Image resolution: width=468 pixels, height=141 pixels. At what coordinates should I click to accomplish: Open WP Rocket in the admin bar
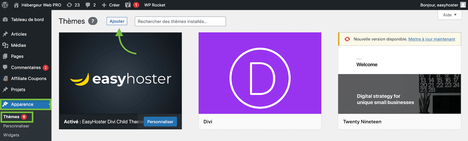(155, 5)
